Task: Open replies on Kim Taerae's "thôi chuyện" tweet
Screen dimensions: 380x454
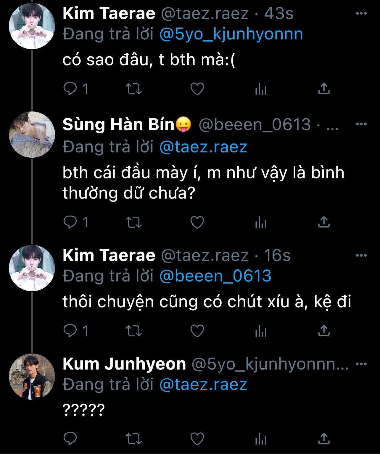Action: click(x=70, y=331)
